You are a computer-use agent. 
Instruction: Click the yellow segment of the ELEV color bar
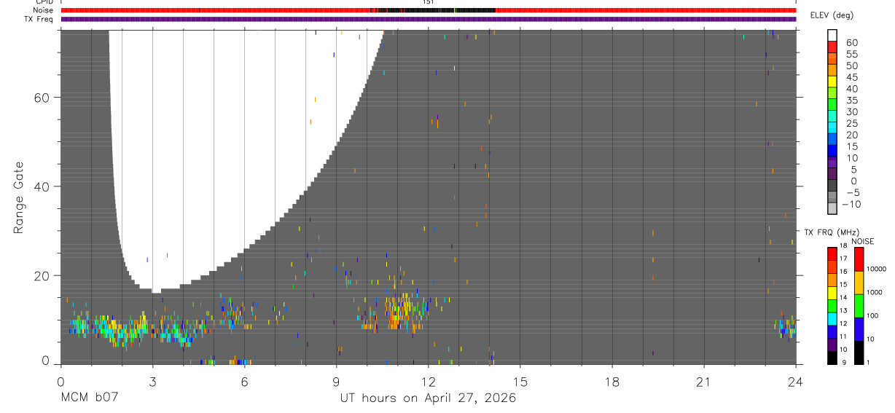coord(833,82)
